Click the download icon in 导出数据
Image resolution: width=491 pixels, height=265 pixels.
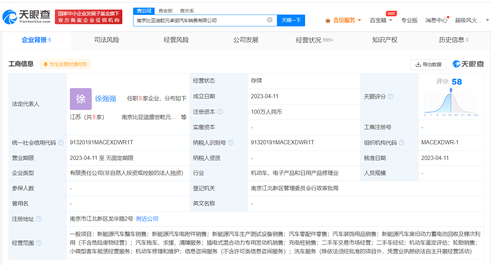click(x=418, y=64)
